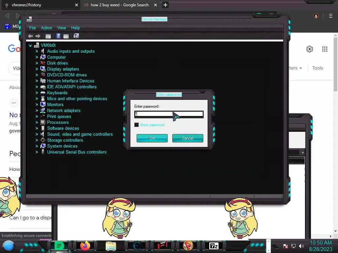Image resolution: width=338 pixels, height=253 pixels.
Task: Click the Disk drives category icon
Action: [43, 63]
